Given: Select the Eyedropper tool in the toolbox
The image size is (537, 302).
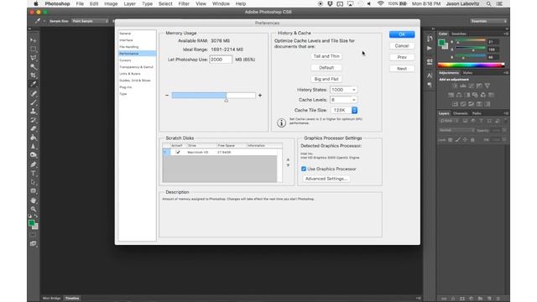Looking at the screenshot, I should [34, 84].
